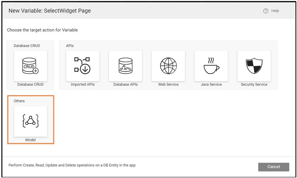The image size is (297, 178).
Task: Click the New Variable dialog title
Action: click(49, 11)
